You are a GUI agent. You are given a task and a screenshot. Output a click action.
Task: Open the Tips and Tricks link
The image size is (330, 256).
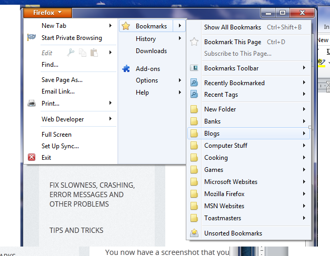coord(76,230)
